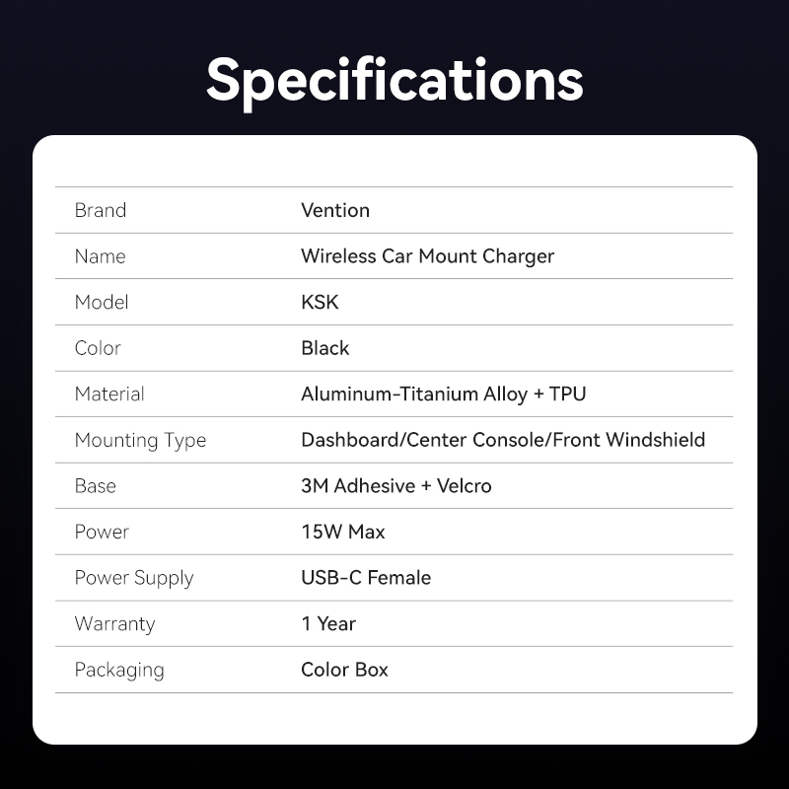Select the USB-C Female value
Viewport: 789px width, 789px height.
[366, 578]
